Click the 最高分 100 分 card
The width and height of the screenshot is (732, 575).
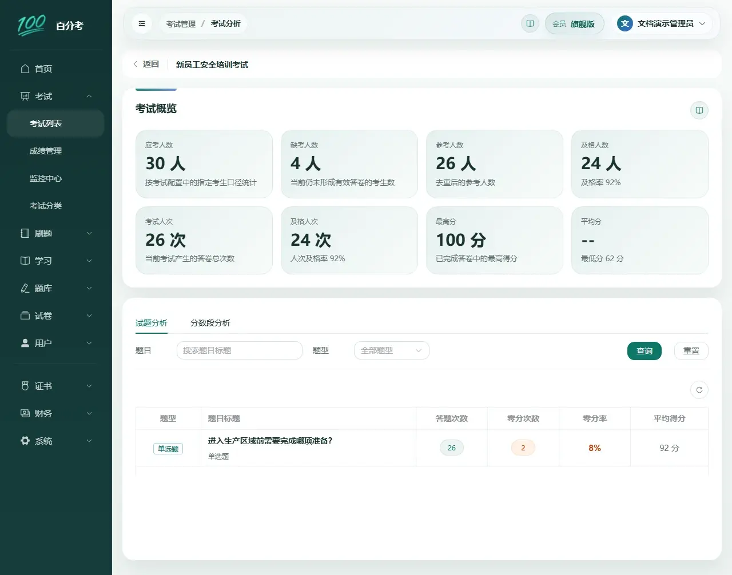pyautogui.click(x=495, y=240)
